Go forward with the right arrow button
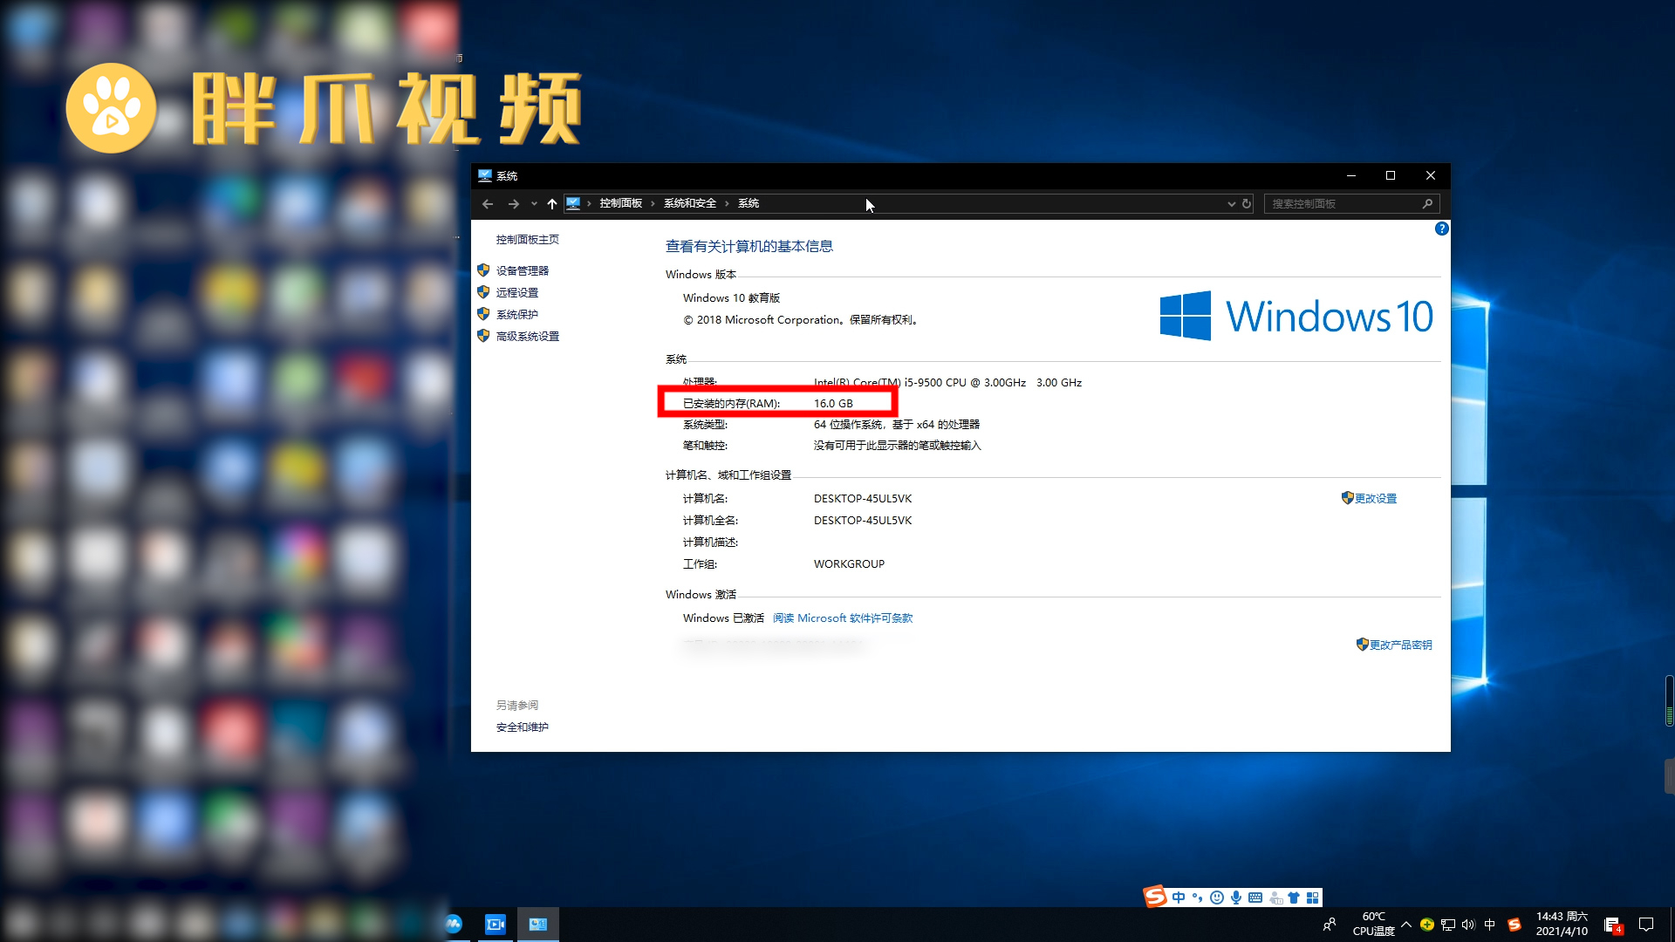The width and height of the screenshot is (1675, 942). click(x=514, y=204)
